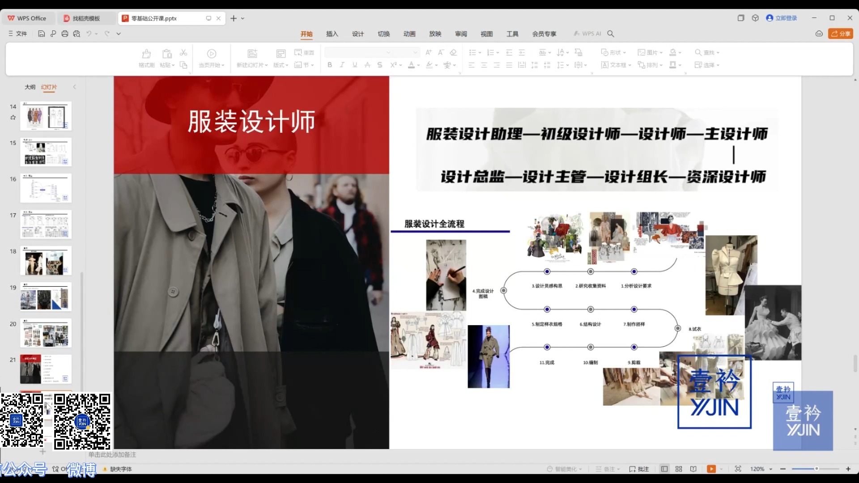
Task: Click the Increase Font Size icon
Action: point(429,52)
